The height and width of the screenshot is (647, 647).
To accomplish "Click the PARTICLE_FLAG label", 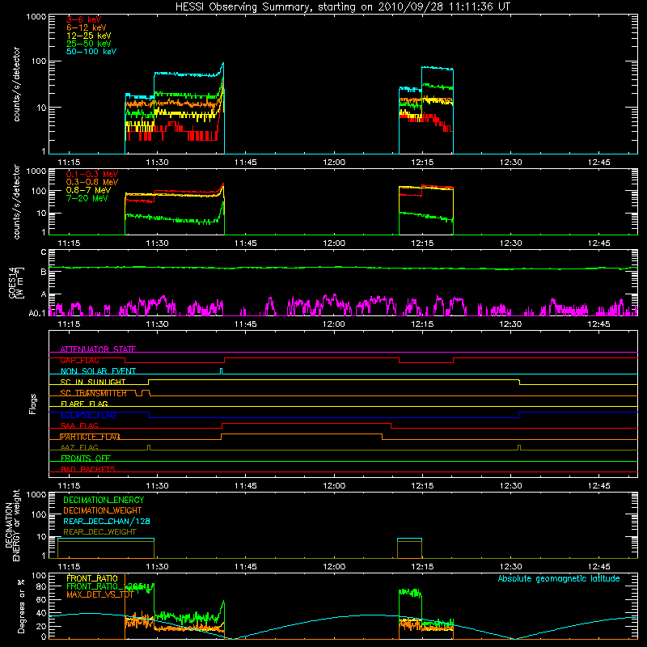I will click(90, 437).
